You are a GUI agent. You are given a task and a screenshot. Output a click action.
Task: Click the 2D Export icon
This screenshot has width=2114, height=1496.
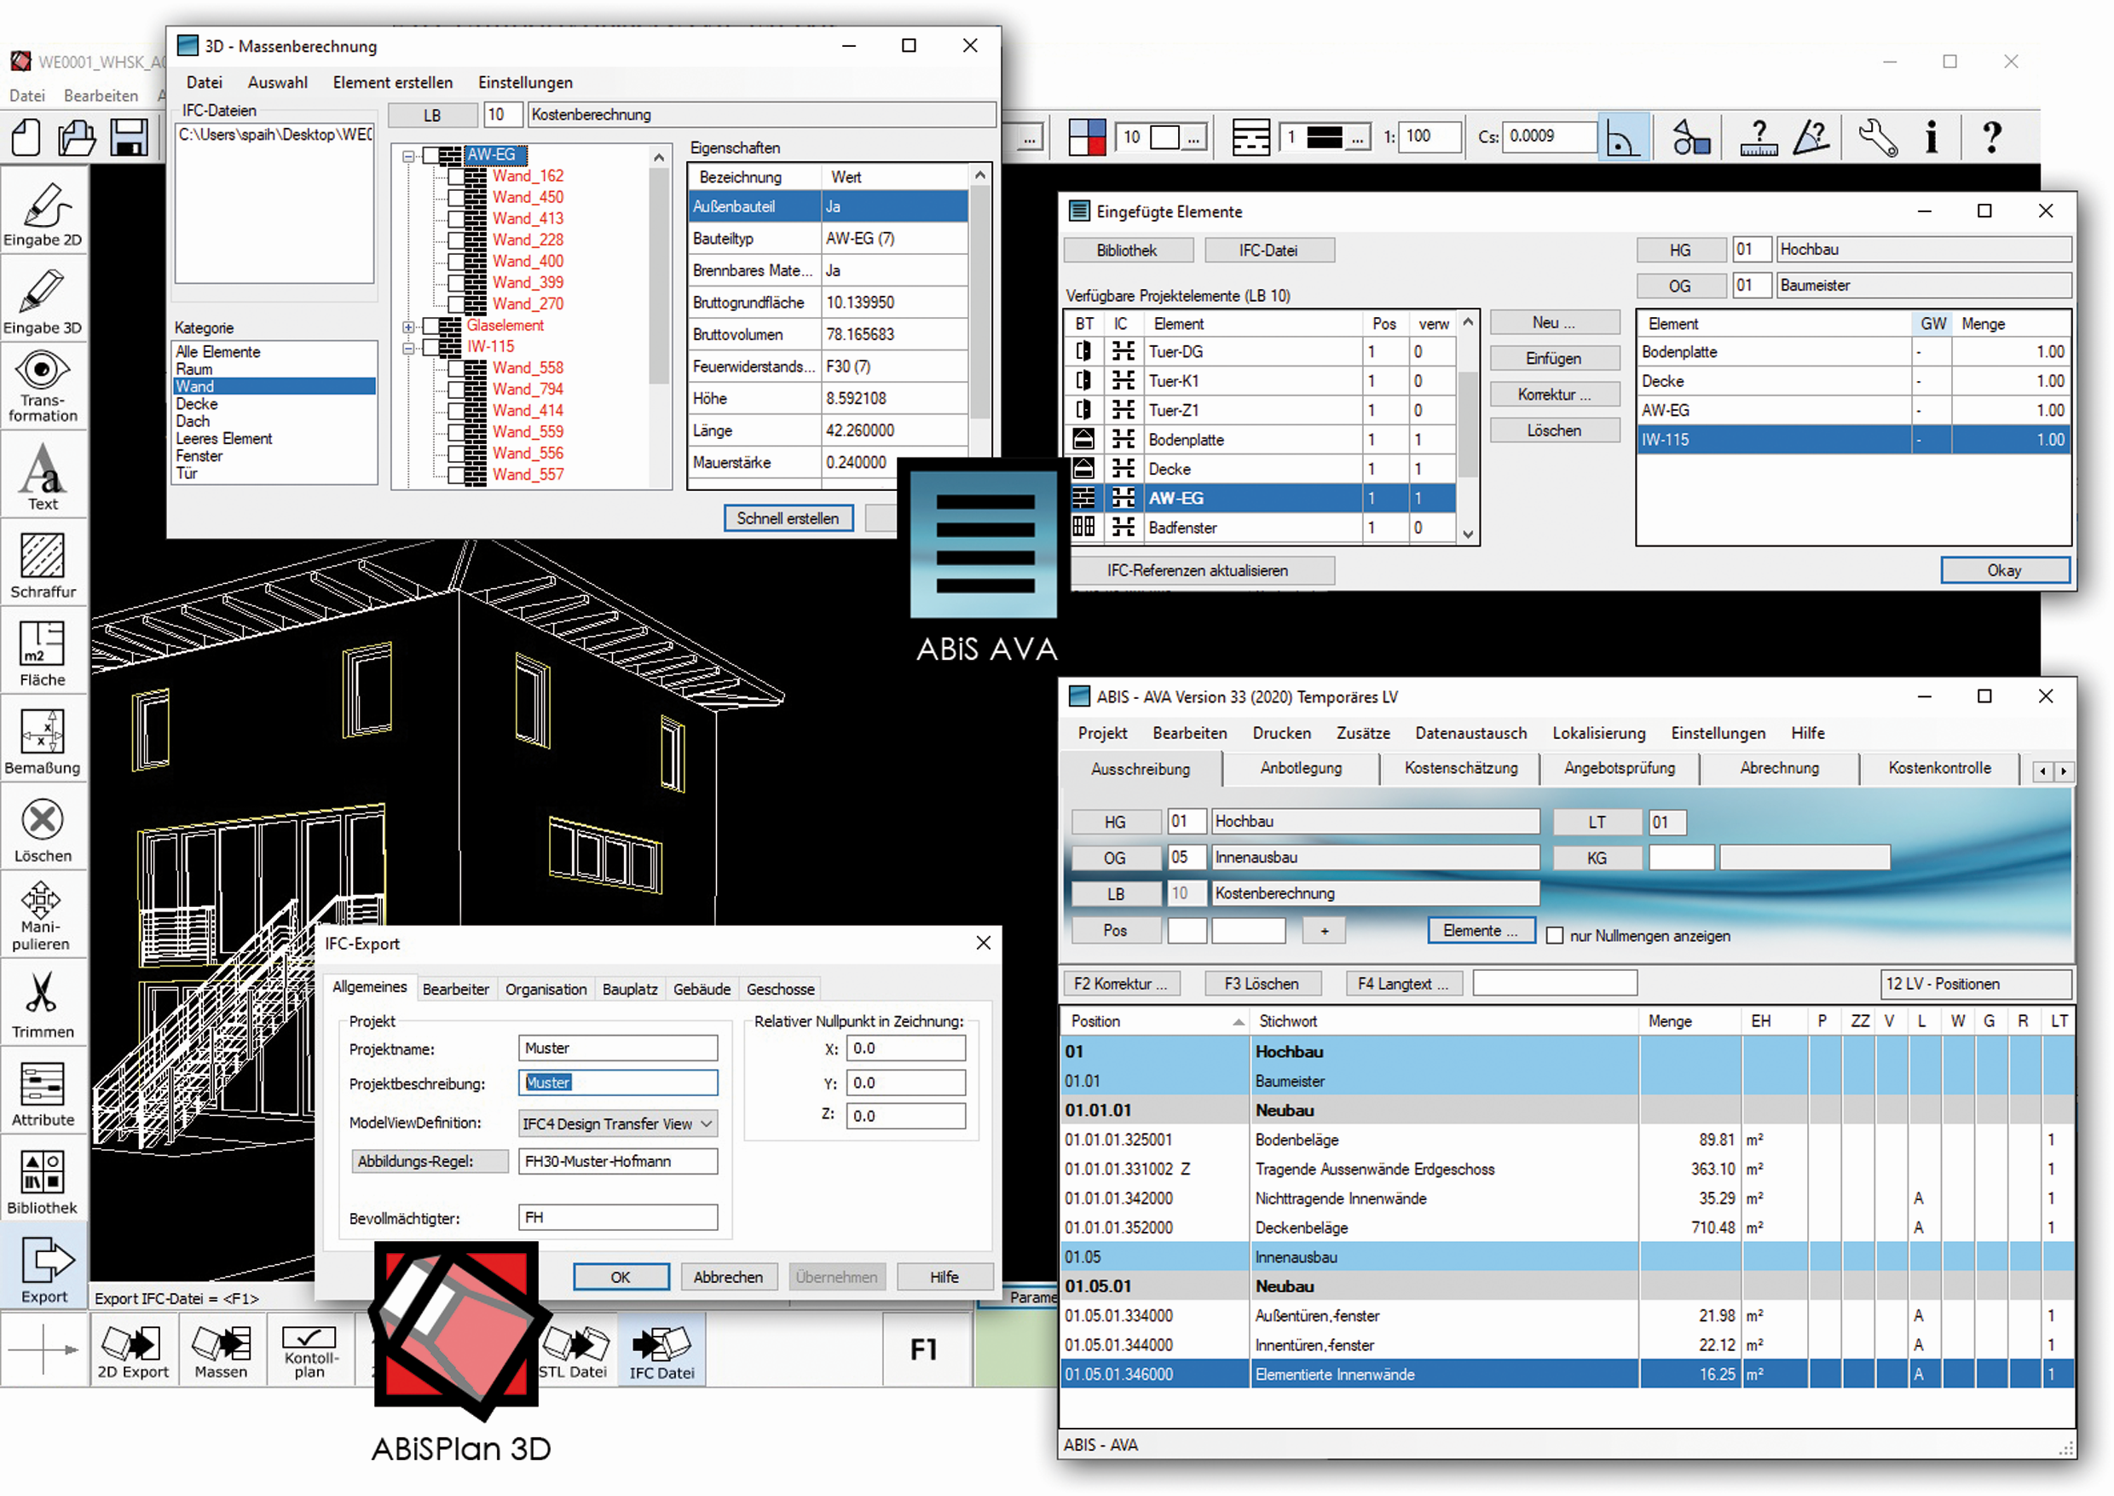[x=133, y=1351]
